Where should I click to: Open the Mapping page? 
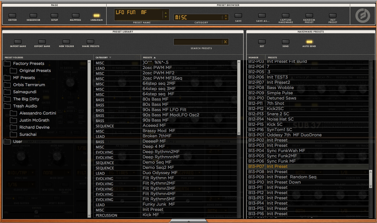(76, 15)
